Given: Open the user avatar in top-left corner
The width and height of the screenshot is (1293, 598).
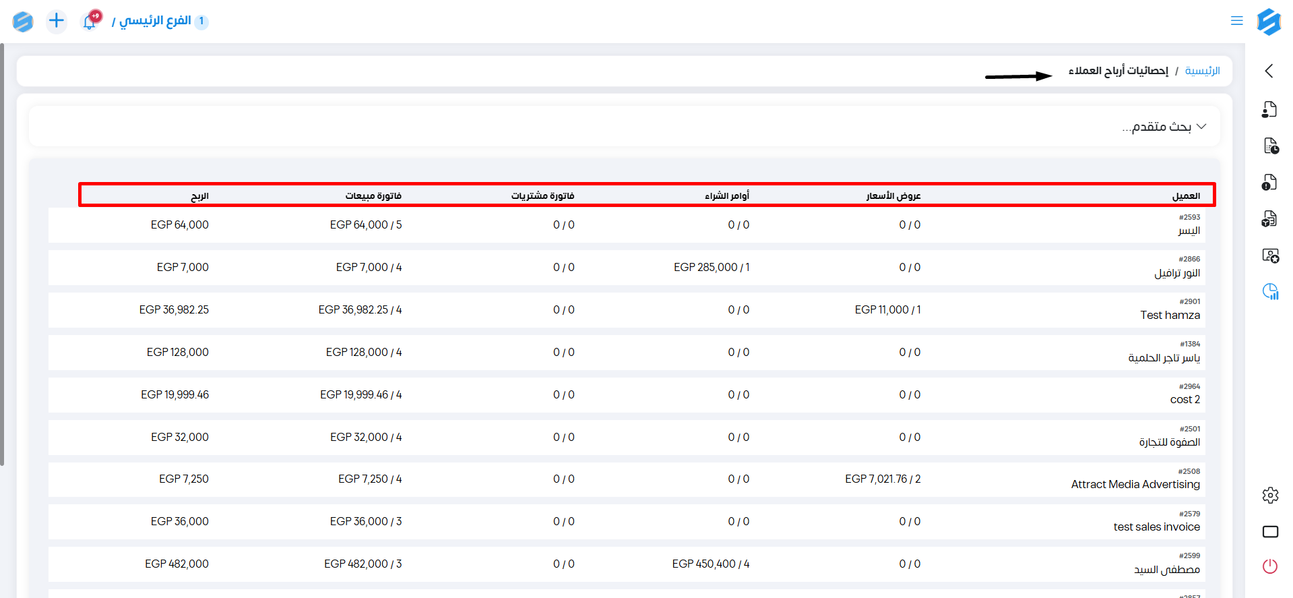Looking at the screenshot, I should click(23, 22).
